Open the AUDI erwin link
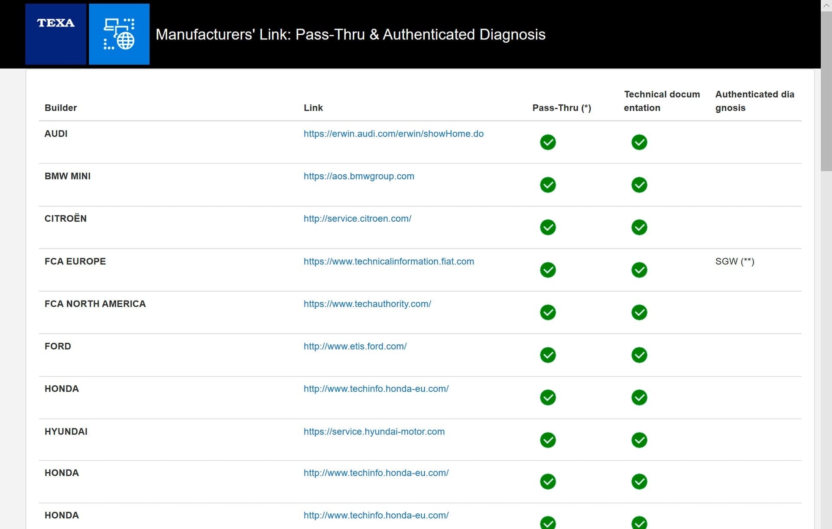The image size is (832, 529). click(393, 134)
